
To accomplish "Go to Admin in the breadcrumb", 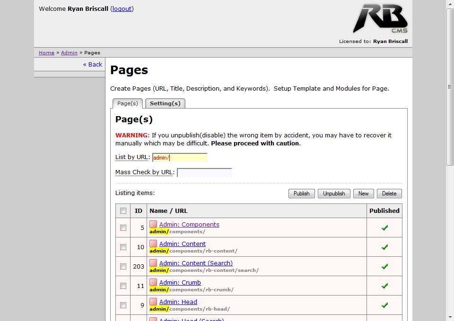I will pos(69,52).
